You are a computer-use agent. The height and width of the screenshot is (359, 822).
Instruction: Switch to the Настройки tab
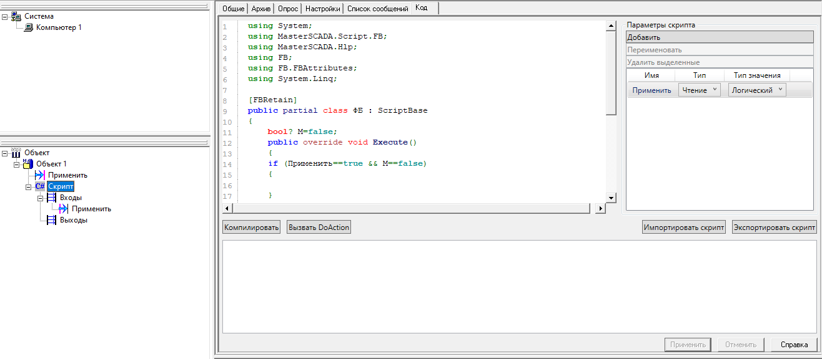pyautogui.click(x=323, y=9)
